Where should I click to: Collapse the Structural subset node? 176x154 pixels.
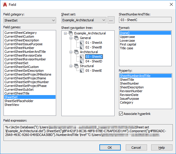click(x=71, y=66)
